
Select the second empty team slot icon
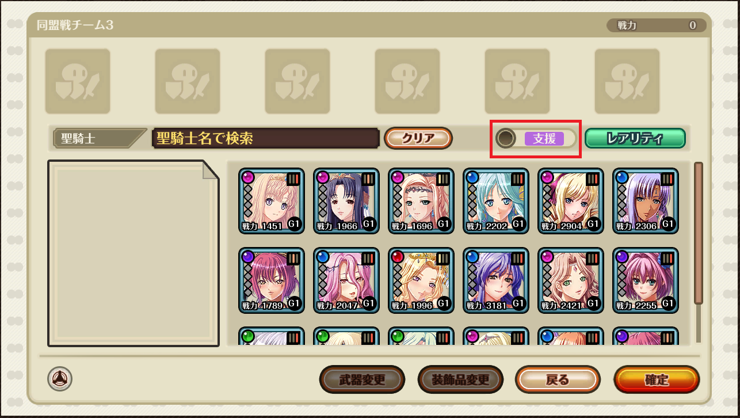[x=188, y=81]
